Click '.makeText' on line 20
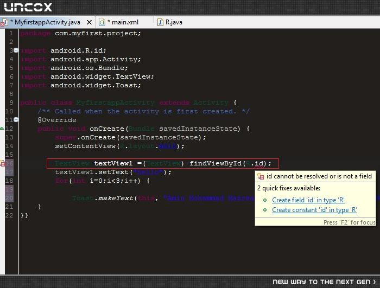Image resolution: width=380 pixels, height=288 pixels. (x=113, y=198)
